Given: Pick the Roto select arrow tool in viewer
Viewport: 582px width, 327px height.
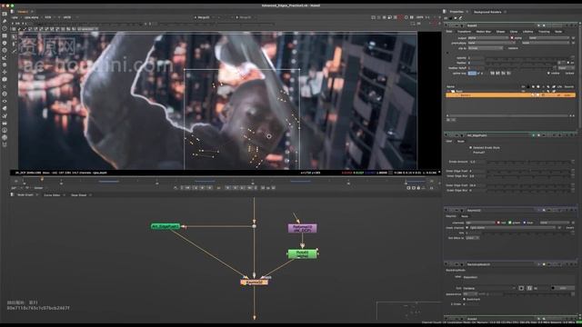Looking at the screenshot, I should 15,36.
